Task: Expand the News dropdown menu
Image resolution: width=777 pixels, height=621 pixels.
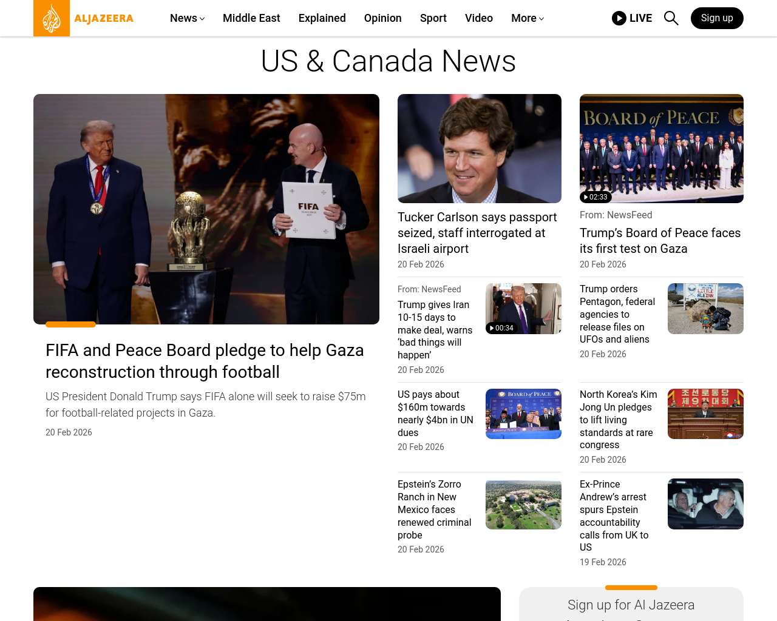Action: click(x=187, y=18)
